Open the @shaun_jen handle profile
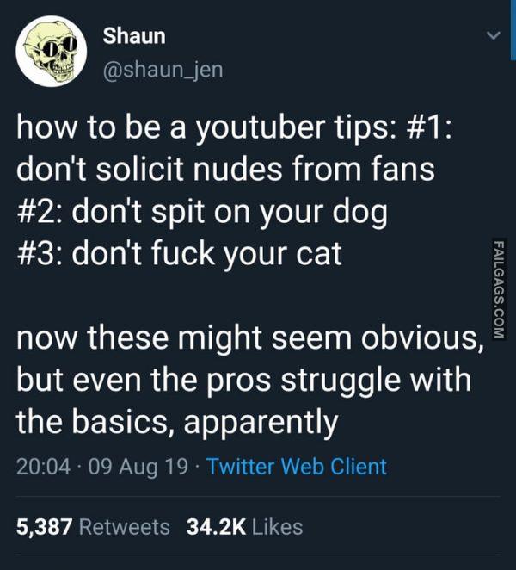 (x=163, y=70)
